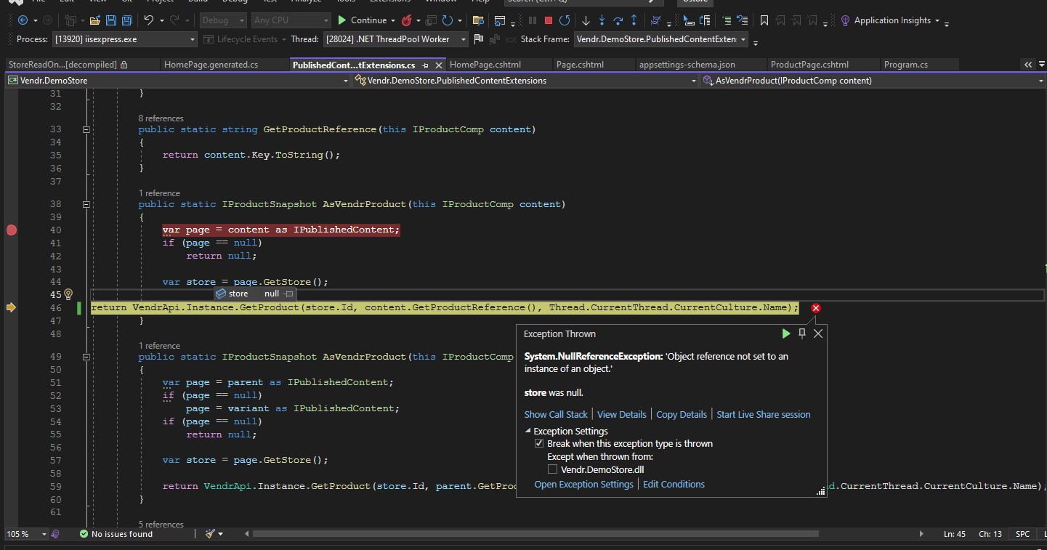
Task: Click the Save All toolbar icon
Action: click(x=126, y=20)
